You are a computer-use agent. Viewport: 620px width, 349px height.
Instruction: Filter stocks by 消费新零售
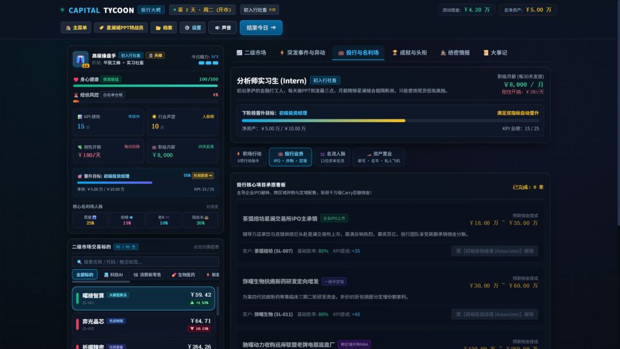coord(147,275)
